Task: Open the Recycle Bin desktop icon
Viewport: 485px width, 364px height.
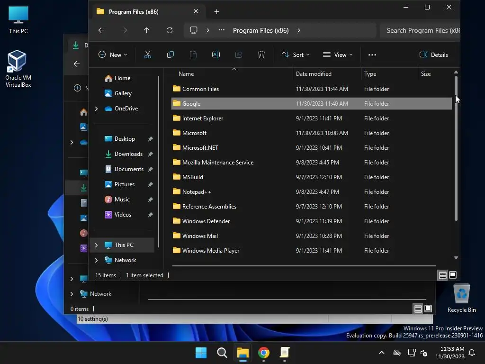Action: [x=461, y=299]
